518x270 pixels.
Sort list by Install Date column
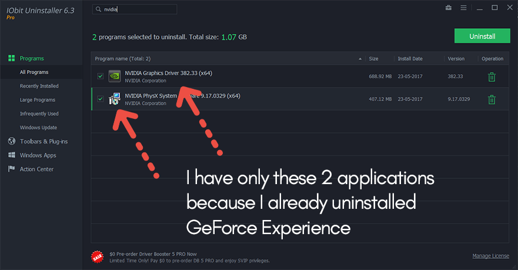[410, 58]
